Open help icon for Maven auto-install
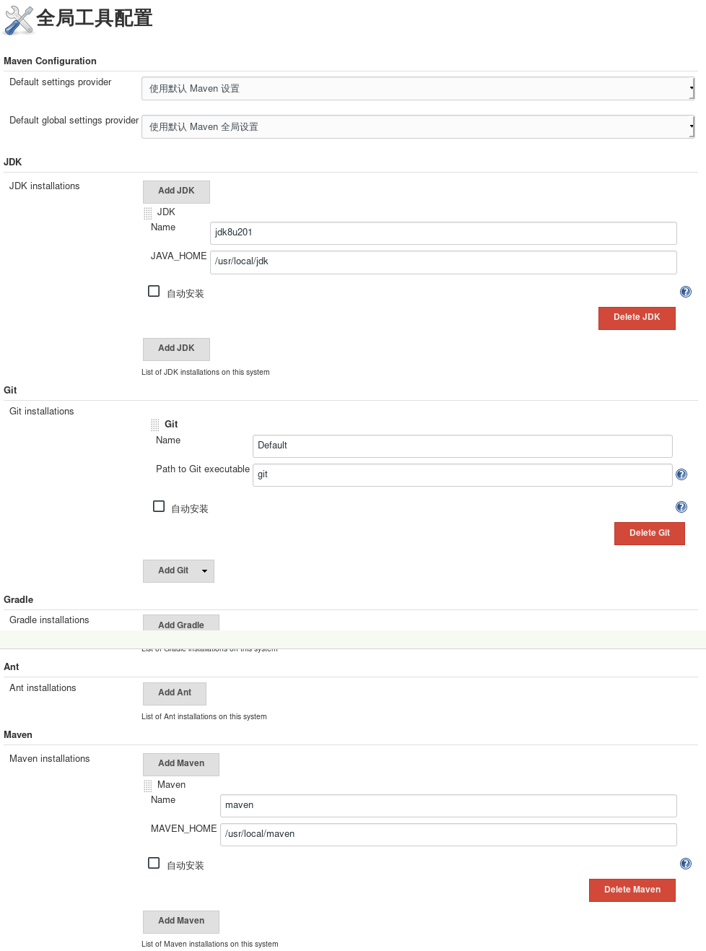The image size is (706, 951). click(685, 864)
